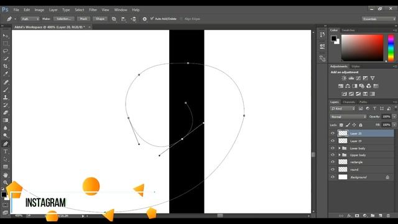Hide Upper body group visibility
Screen dimensions: 398x224
click(333, 155)
